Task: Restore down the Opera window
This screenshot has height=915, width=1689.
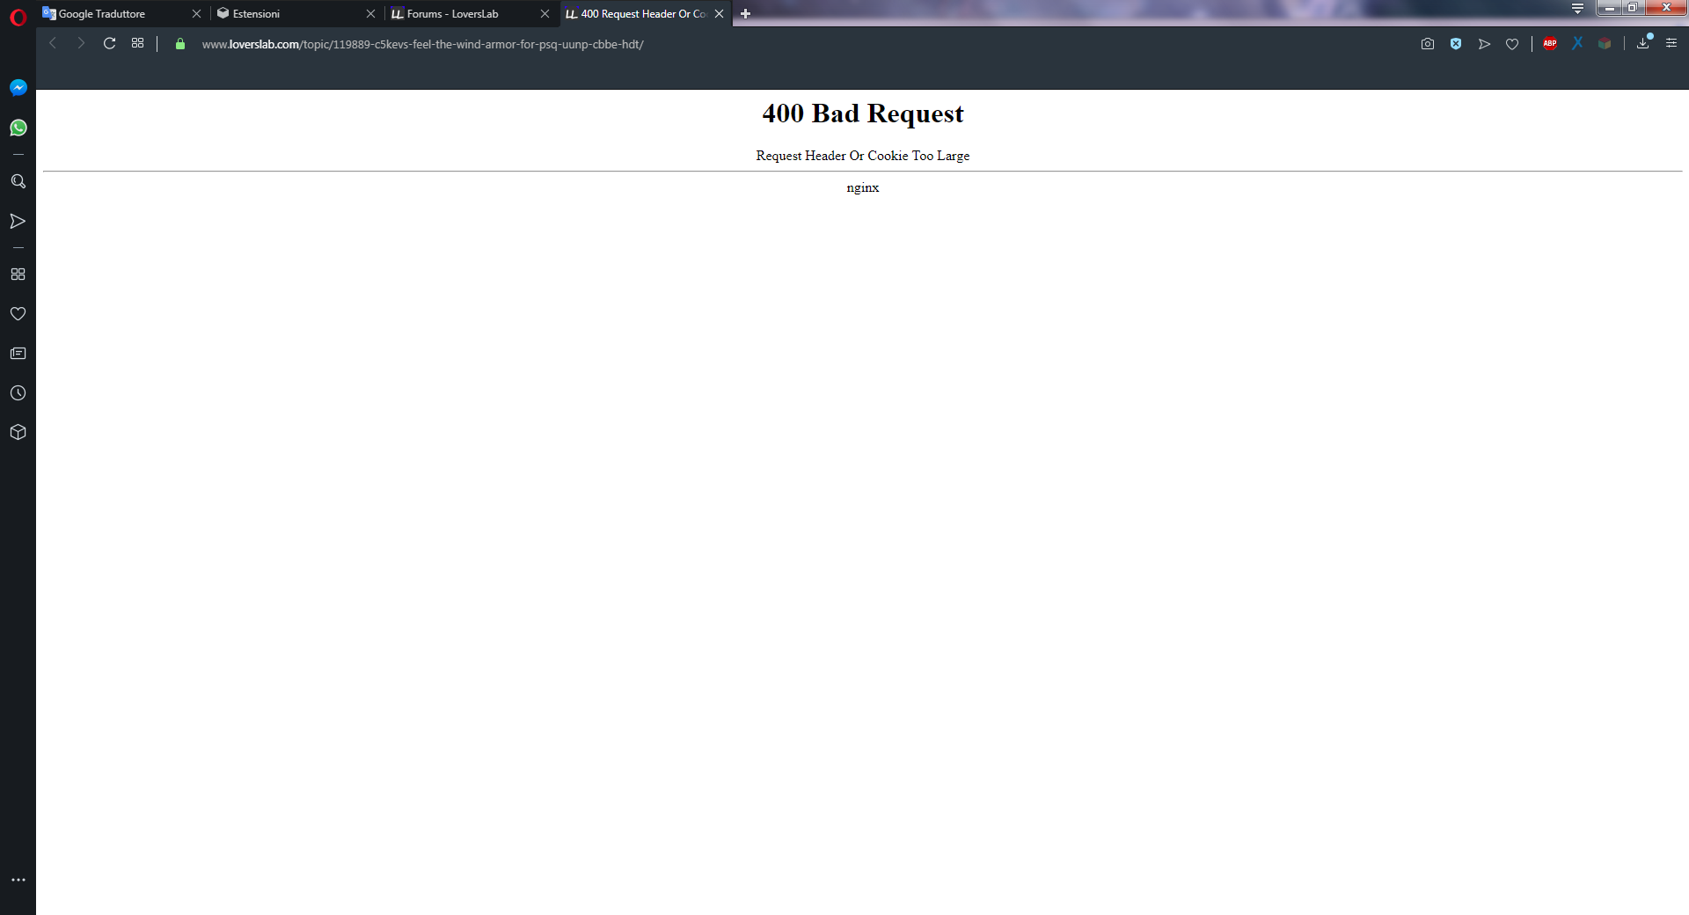Action: click(1632, 8)
